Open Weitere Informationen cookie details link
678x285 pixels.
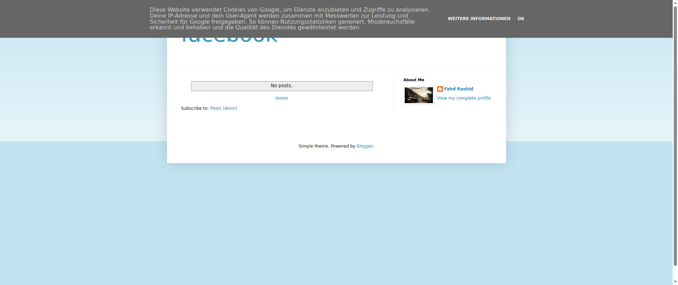click(x=479, y=19)
